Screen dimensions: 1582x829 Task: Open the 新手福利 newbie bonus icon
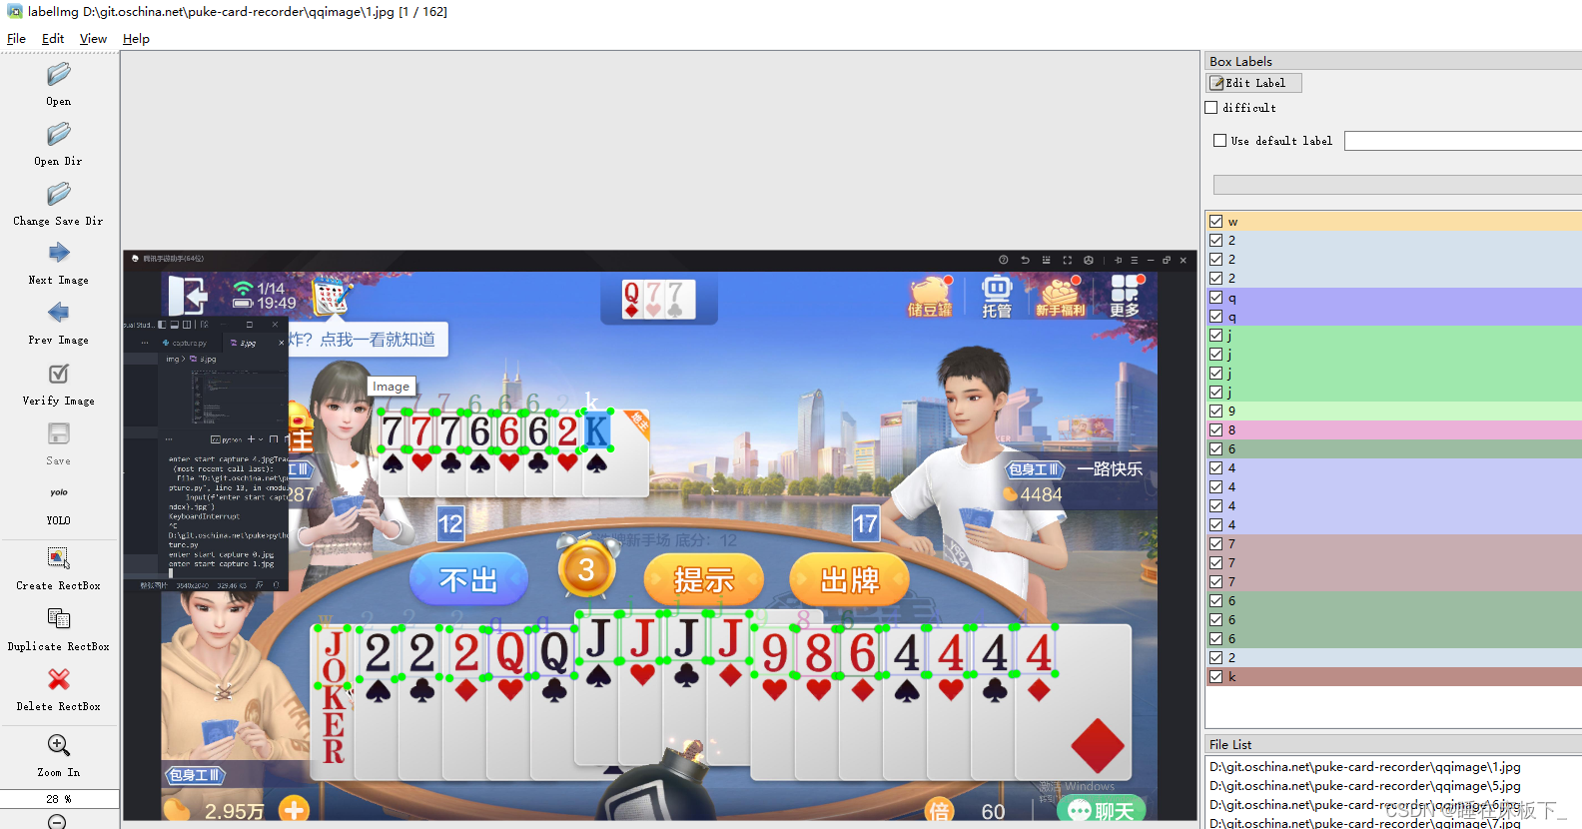coord(1060,297)
